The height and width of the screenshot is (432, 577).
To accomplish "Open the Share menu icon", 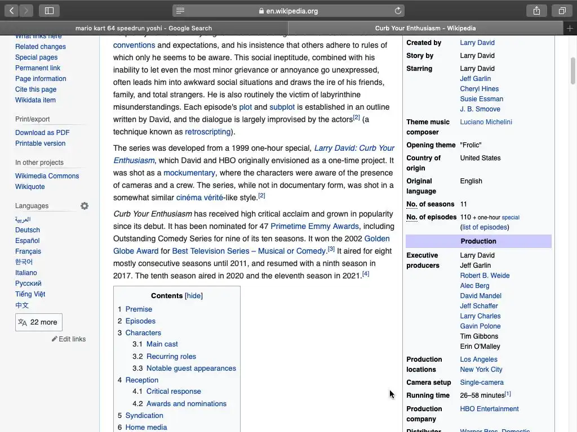I will click(x=536, y=11).
